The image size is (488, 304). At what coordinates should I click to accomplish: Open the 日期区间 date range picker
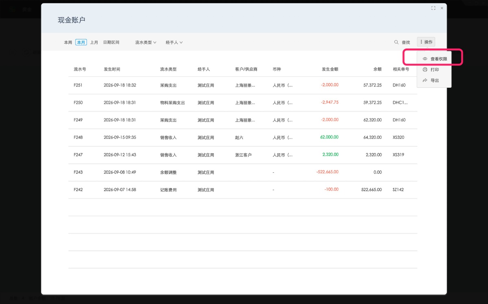pos(111,42)
